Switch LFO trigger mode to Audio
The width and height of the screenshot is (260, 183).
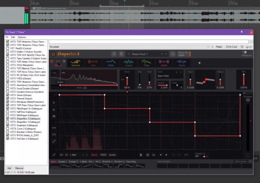pyautogui.click(x=112, y=155)
